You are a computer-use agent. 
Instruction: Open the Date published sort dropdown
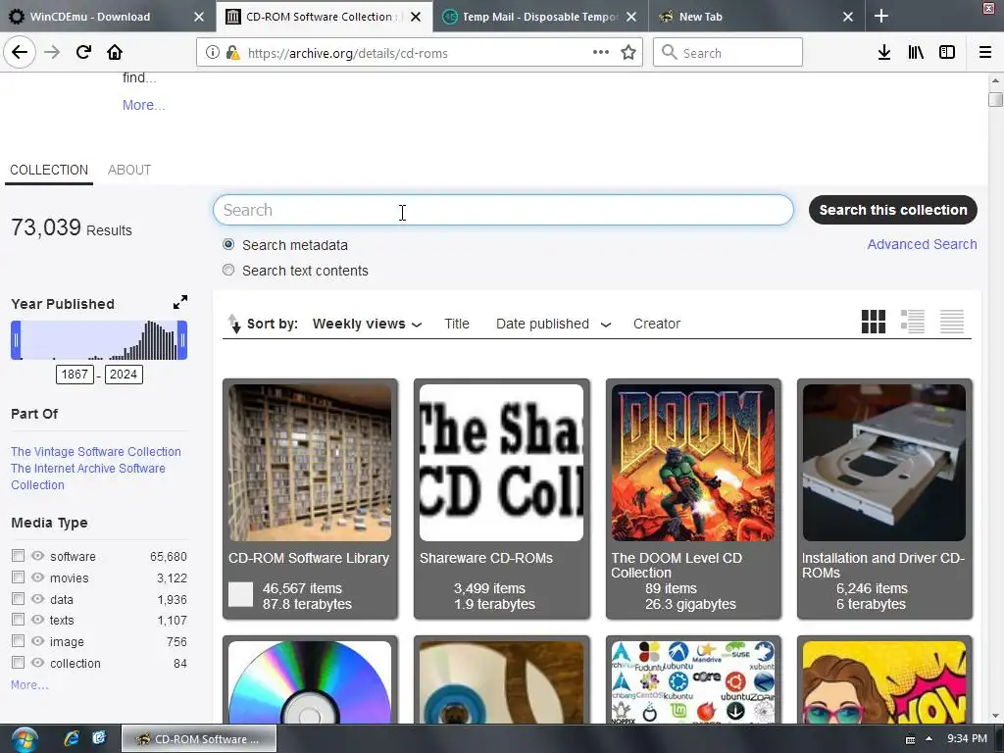pyautogui.click(x=553, y=324)
